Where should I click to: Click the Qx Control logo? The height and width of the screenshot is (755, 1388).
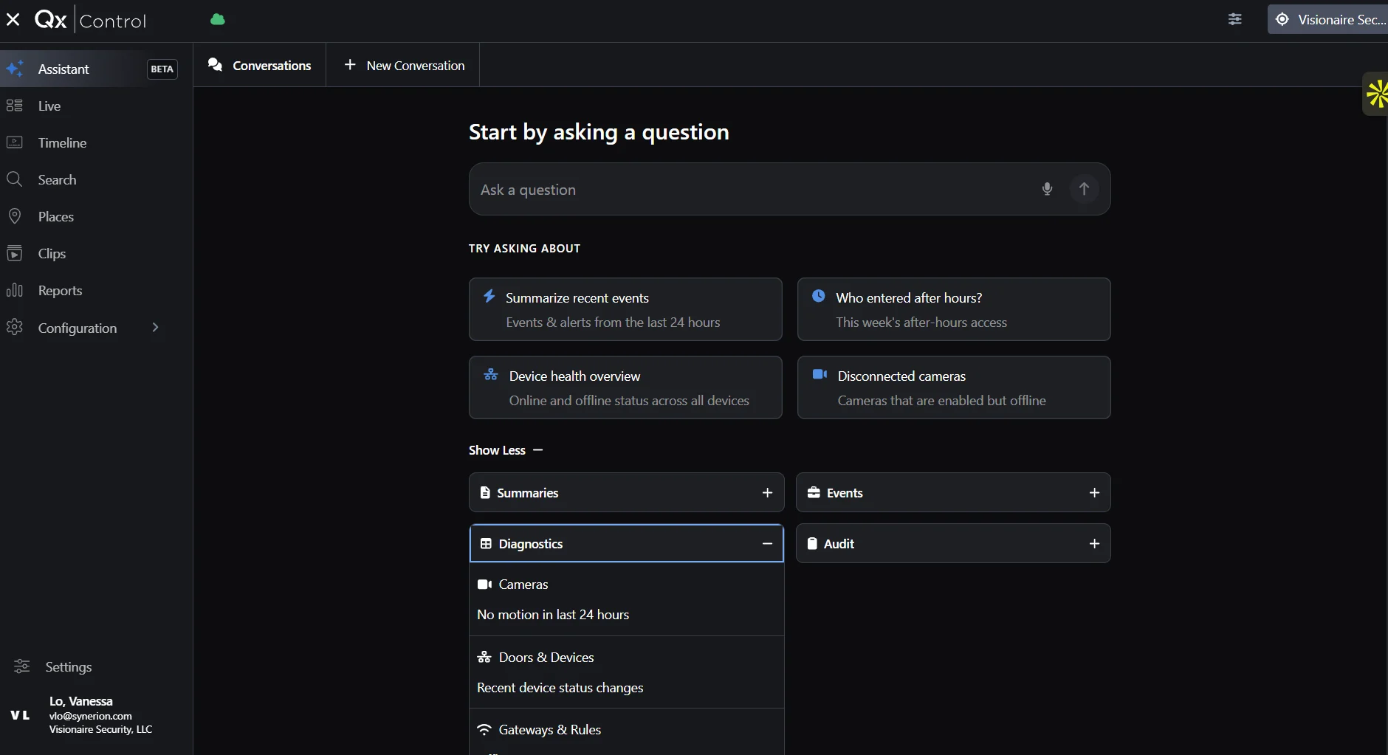click(x=90, y=20)
